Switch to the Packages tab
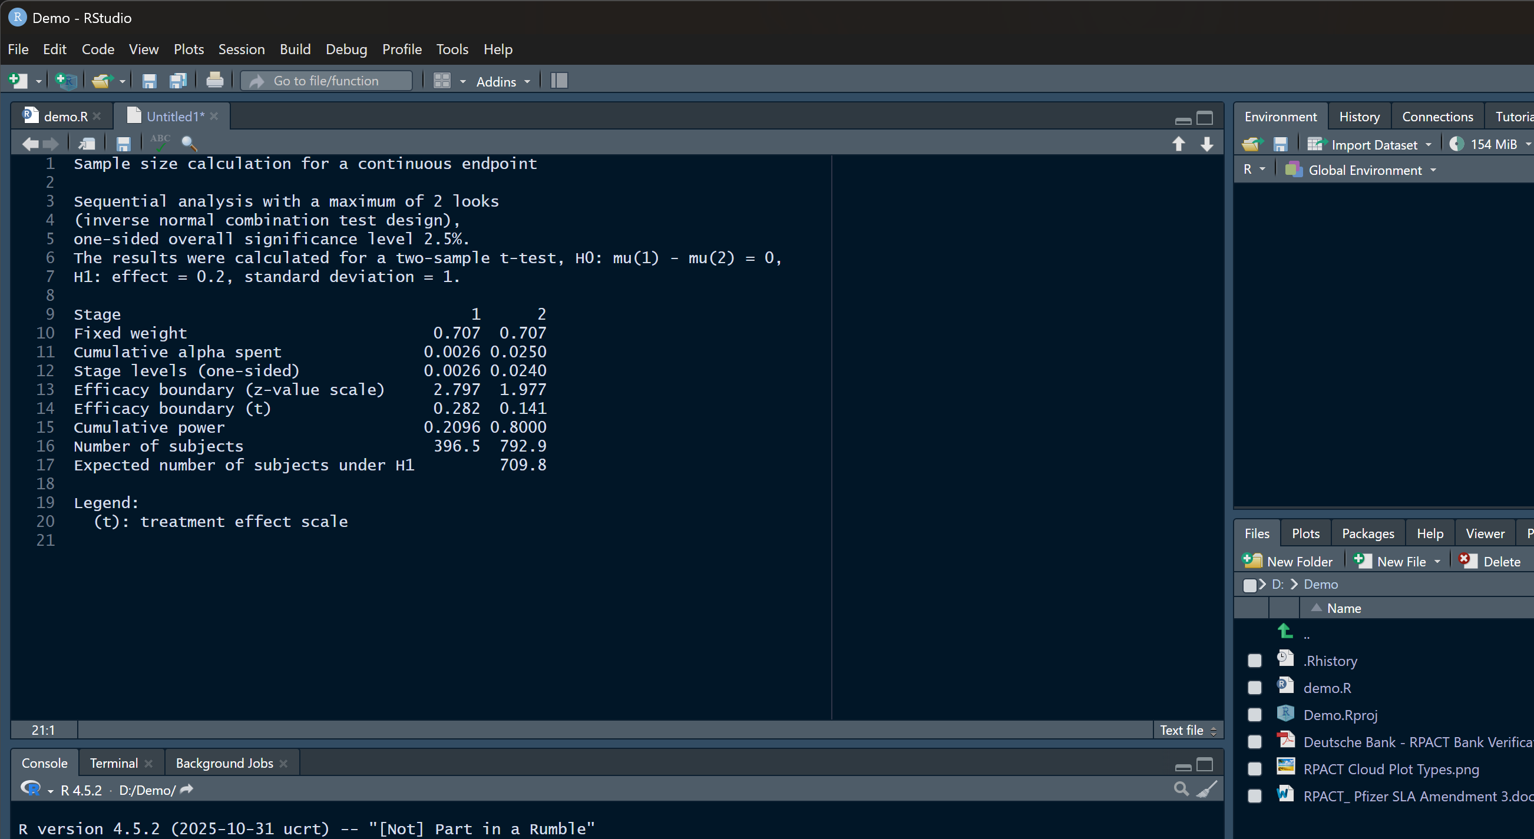This screenshot has height=839, width=1534. [1368, 533]
